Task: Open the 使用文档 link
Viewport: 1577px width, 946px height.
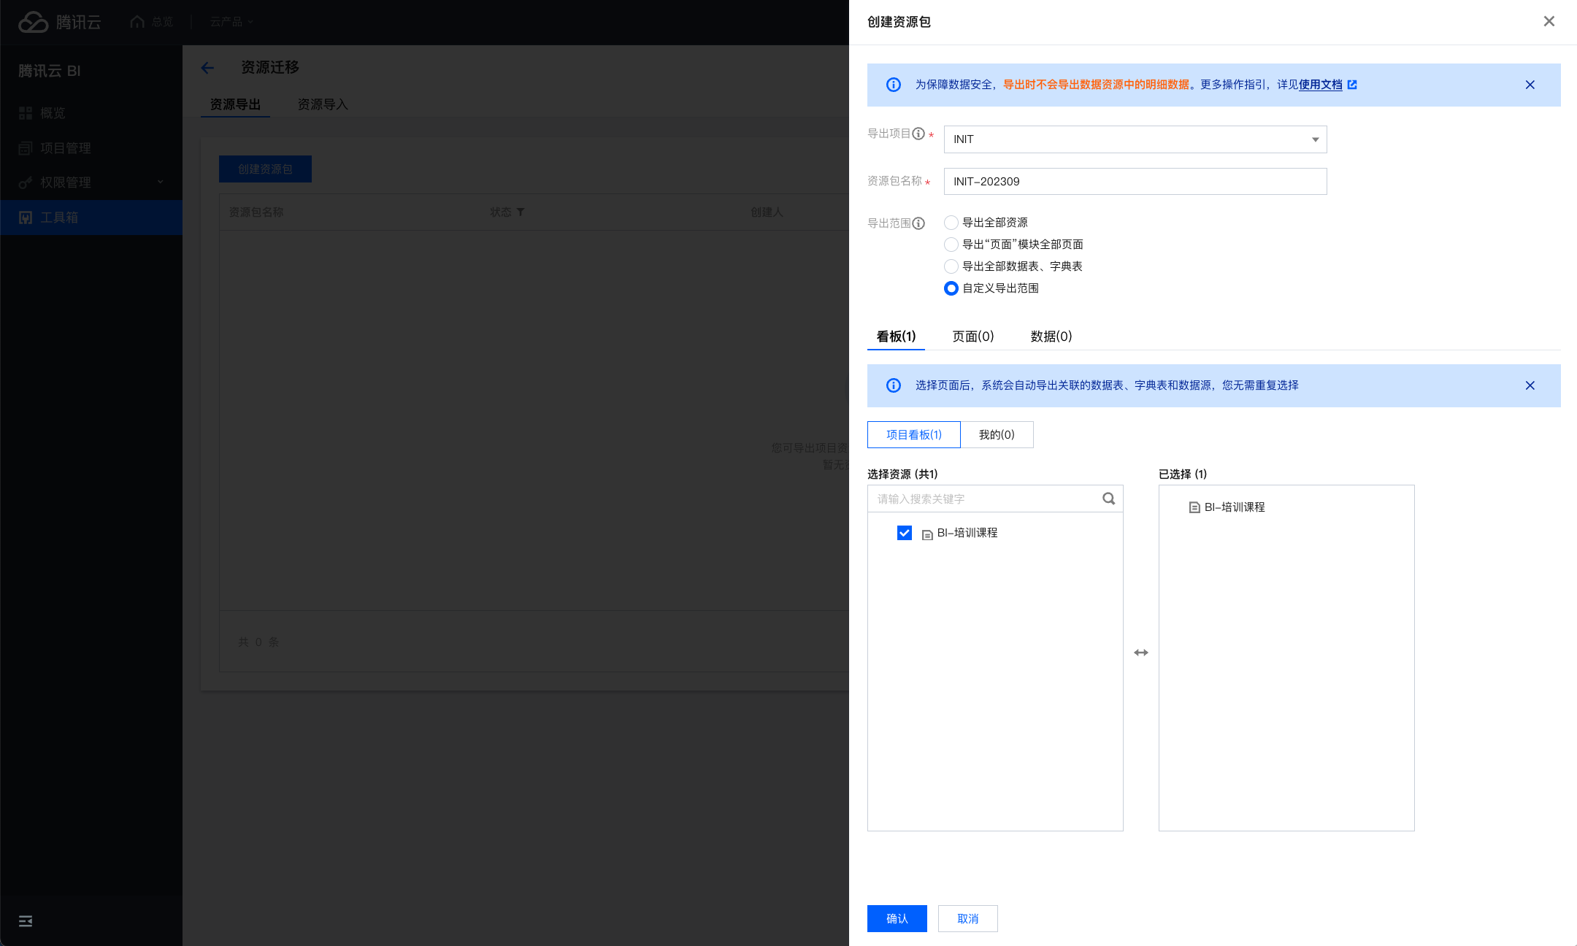Action: pos(1320,85)
